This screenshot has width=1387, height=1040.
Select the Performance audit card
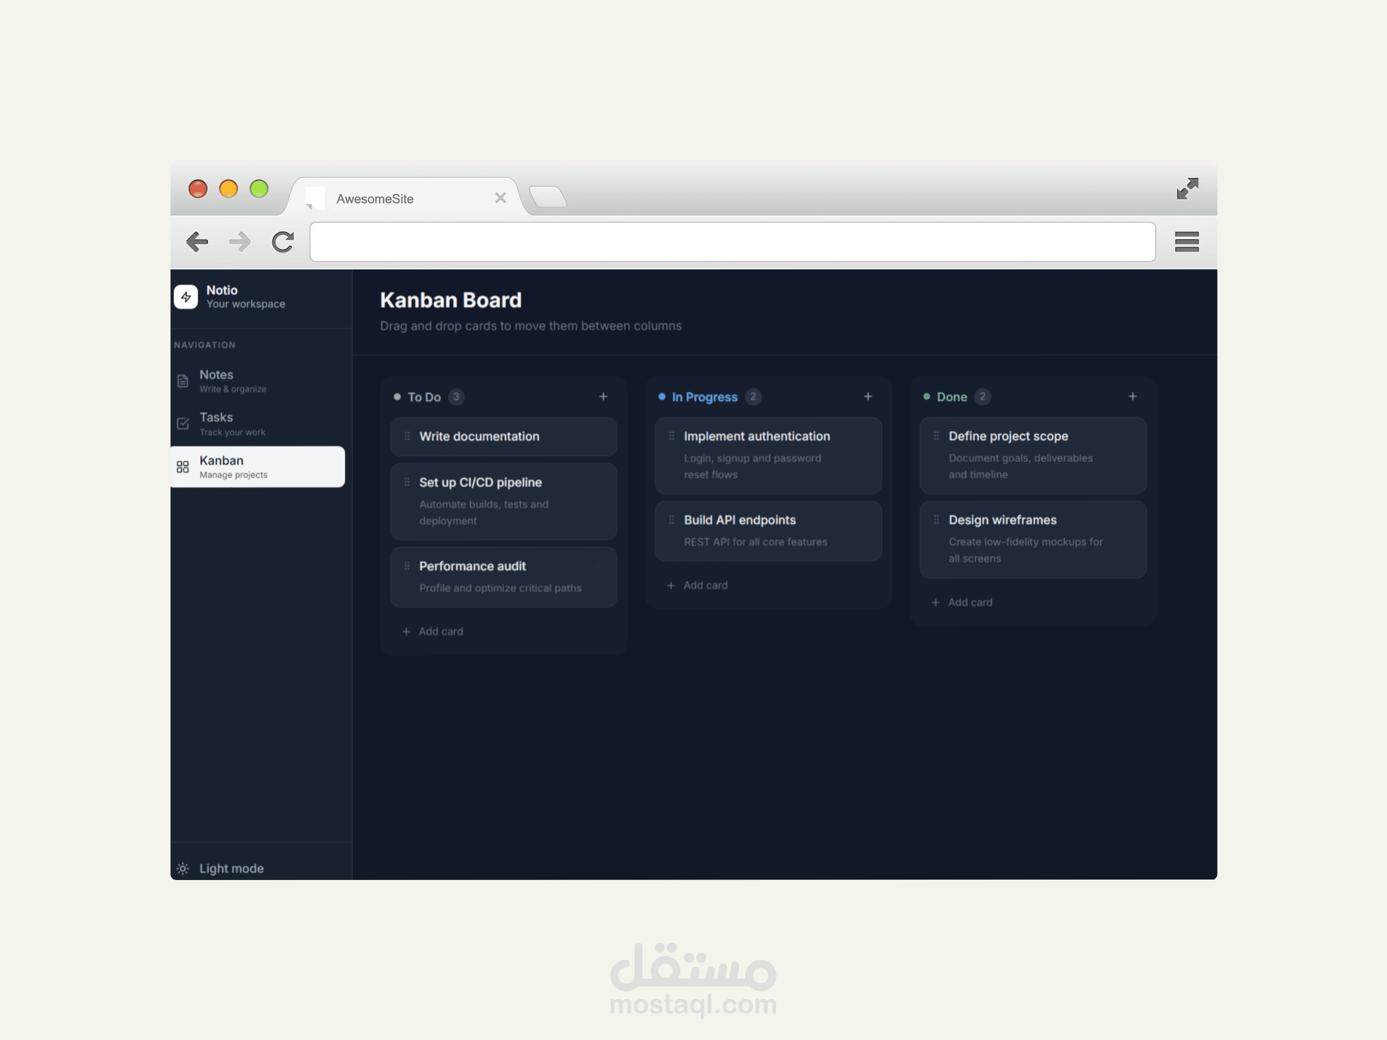click(x=503, y=577)
